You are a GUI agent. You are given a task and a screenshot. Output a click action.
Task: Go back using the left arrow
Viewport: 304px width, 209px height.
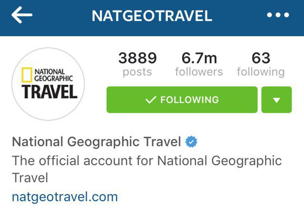(x=22, y=15)
